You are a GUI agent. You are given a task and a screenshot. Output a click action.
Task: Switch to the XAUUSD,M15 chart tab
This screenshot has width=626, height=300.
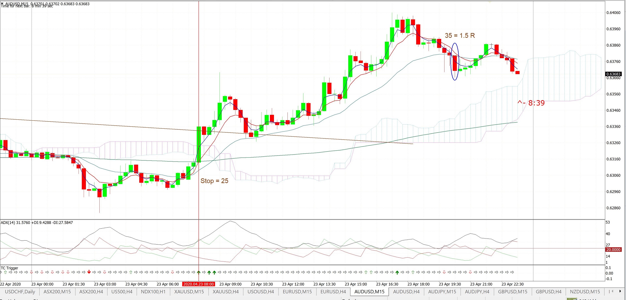click(189, 292)
